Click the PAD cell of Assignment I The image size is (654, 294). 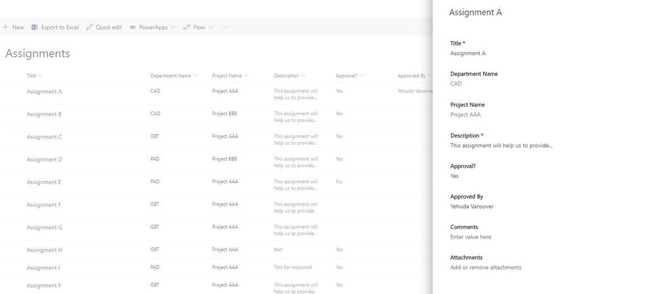pos(155,267)
